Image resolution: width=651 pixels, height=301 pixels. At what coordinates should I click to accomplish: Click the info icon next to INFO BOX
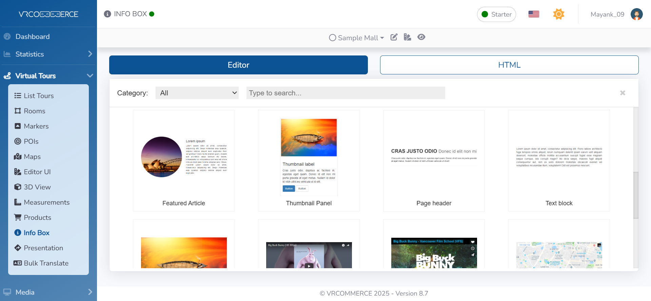107,14
